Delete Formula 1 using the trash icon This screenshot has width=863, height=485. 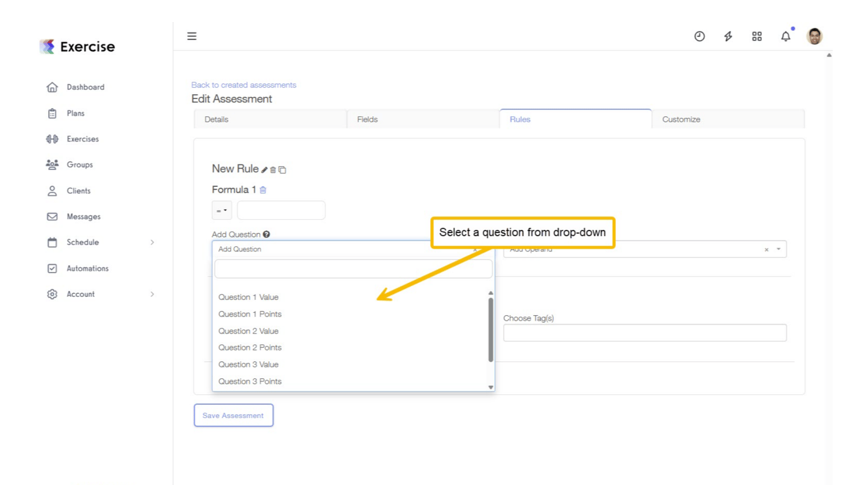[x=263, y=189]
